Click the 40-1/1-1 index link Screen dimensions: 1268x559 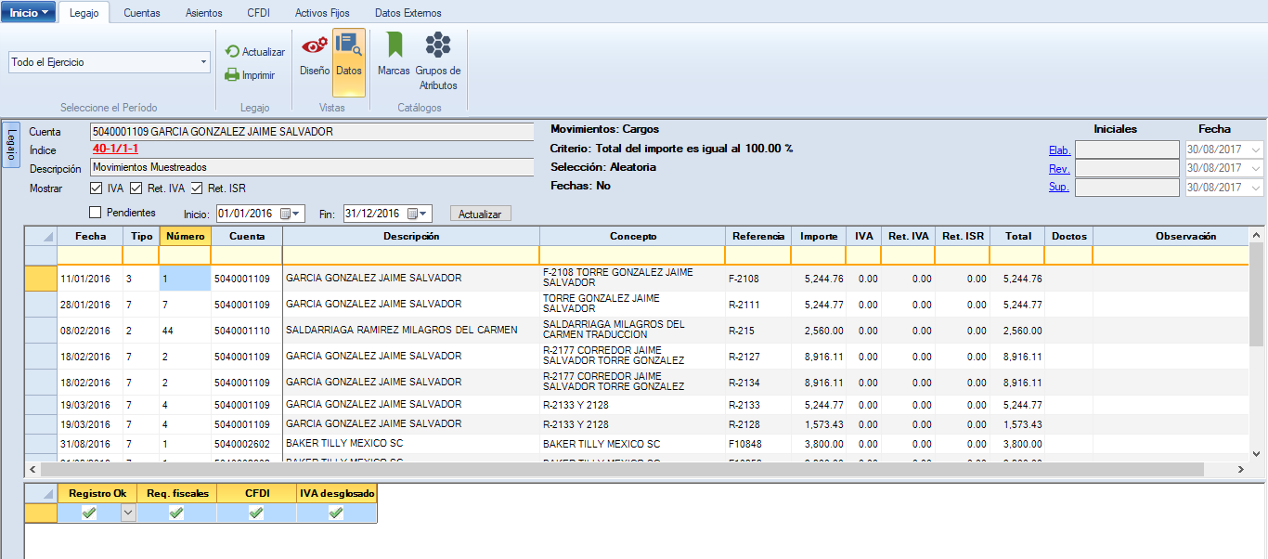115,149
